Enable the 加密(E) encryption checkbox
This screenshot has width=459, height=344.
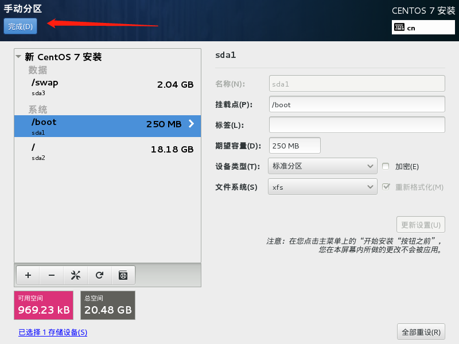386,166
